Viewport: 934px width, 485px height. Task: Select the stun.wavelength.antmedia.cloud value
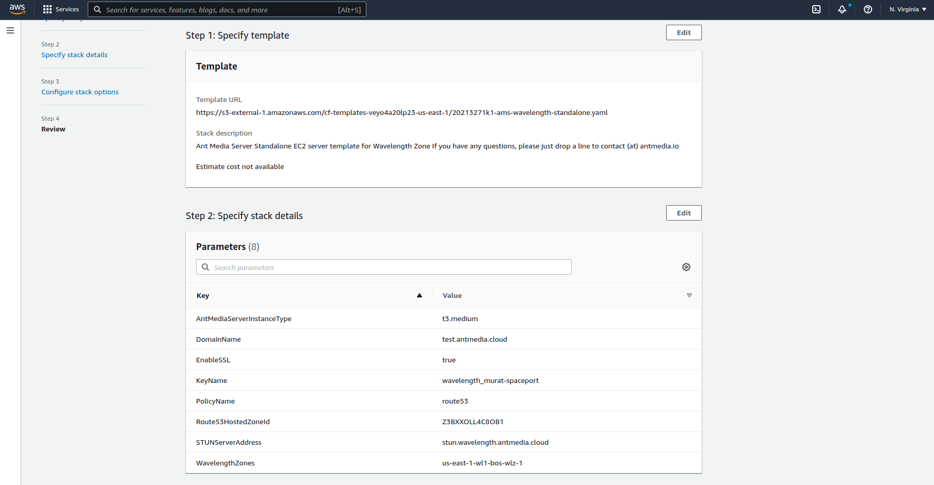[x=495, y=442]
